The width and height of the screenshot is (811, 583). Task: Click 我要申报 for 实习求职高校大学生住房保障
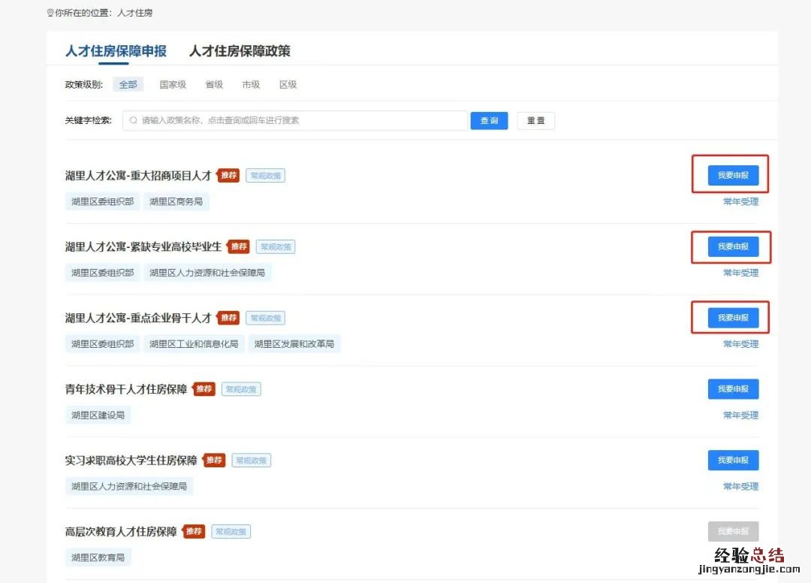pos(733,460)
